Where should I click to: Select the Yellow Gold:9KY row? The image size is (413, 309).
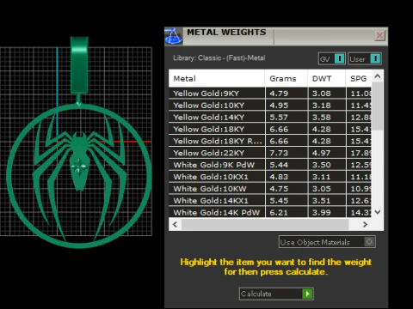pyautogui.click(x=270, y=94)
